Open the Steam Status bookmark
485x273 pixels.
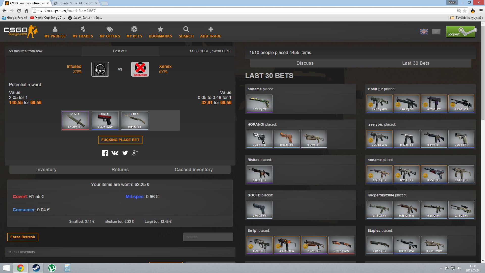point(85,18)
